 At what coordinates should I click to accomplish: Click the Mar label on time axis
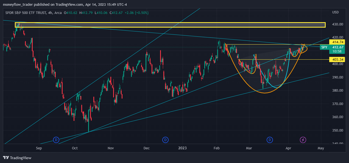pos(249,148)
